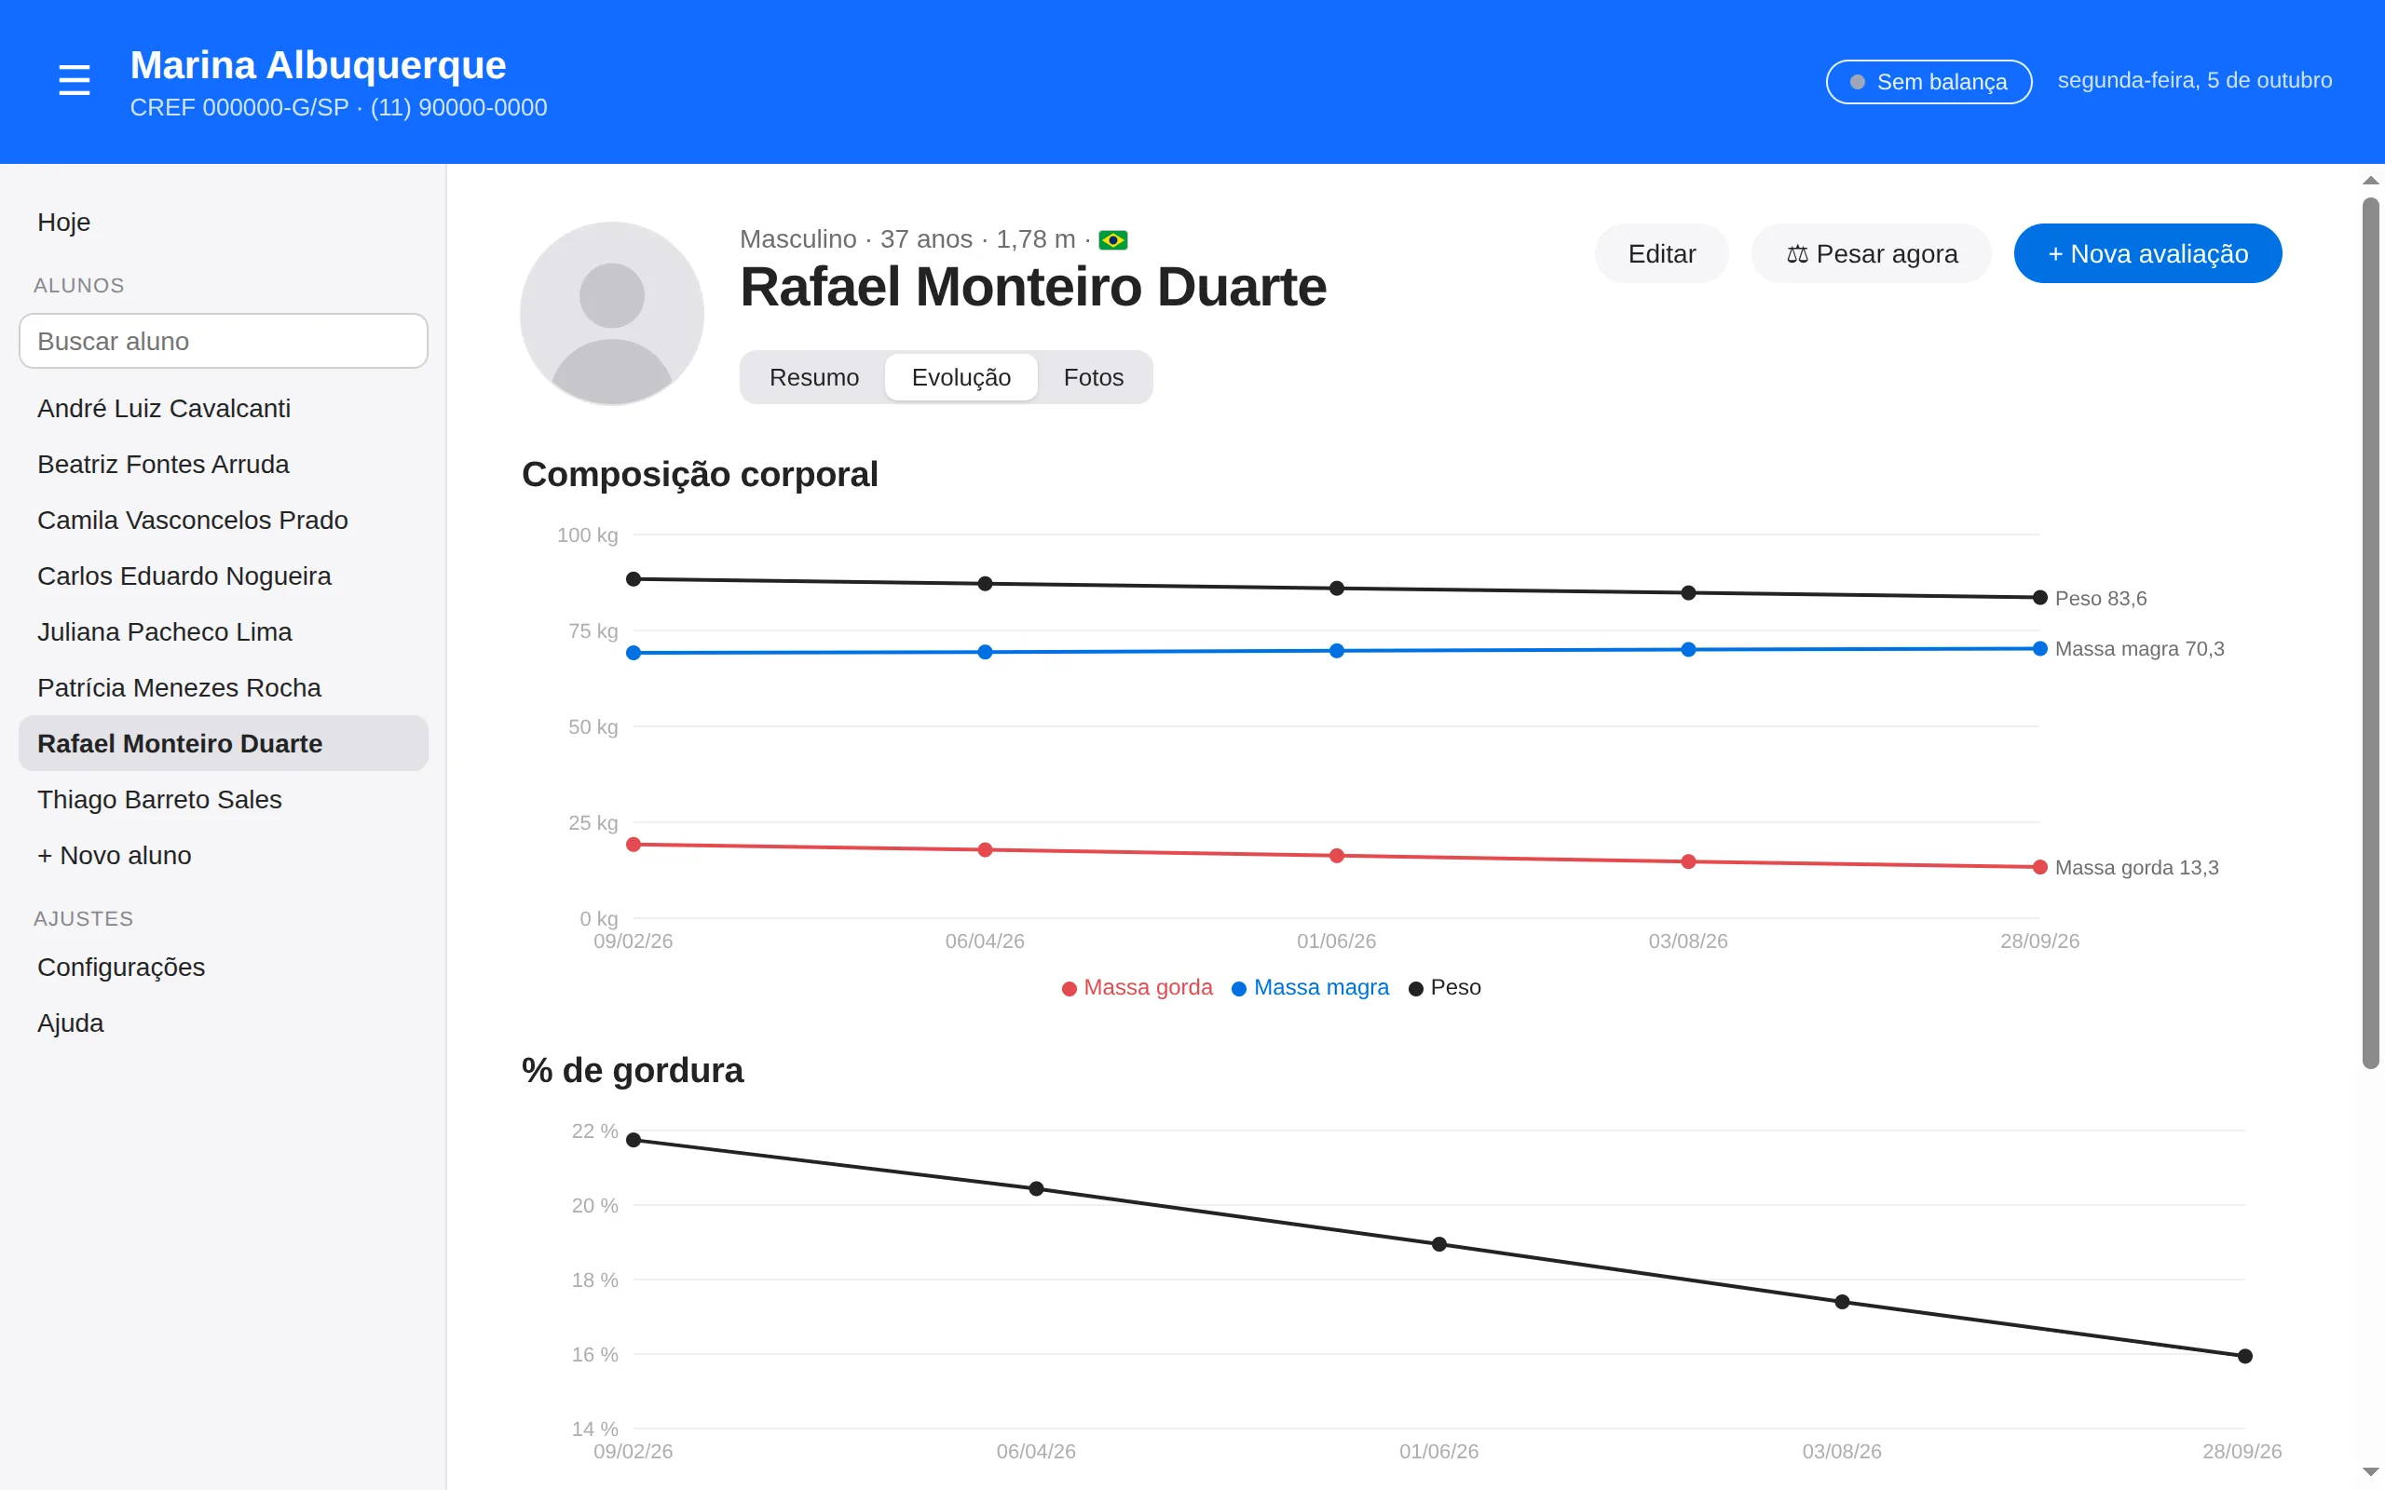Select the Evolução tab
This screenshot has width=2385, height=1490.
click(x=961, y=377)
